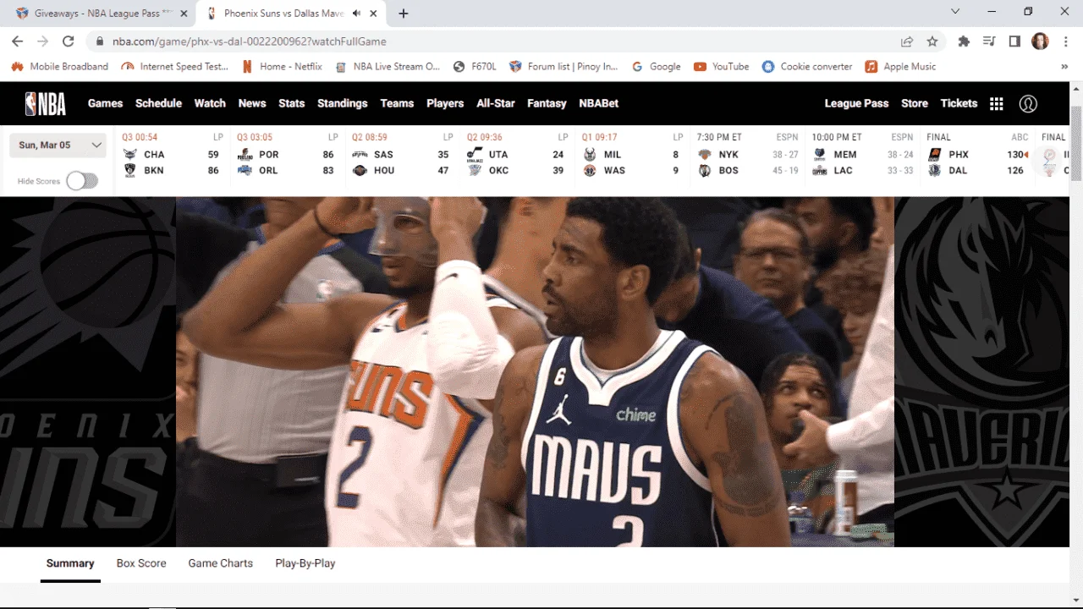Click the Suns vs Mavericks game video
Screen dimensions: 1083x609
(x=535, y=371)
